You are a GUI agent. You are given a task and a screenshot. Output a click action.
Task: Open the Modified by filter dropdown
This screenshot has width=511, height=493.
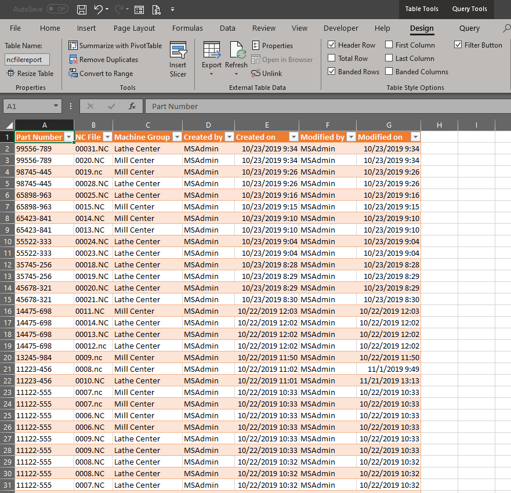click(351, 137)
